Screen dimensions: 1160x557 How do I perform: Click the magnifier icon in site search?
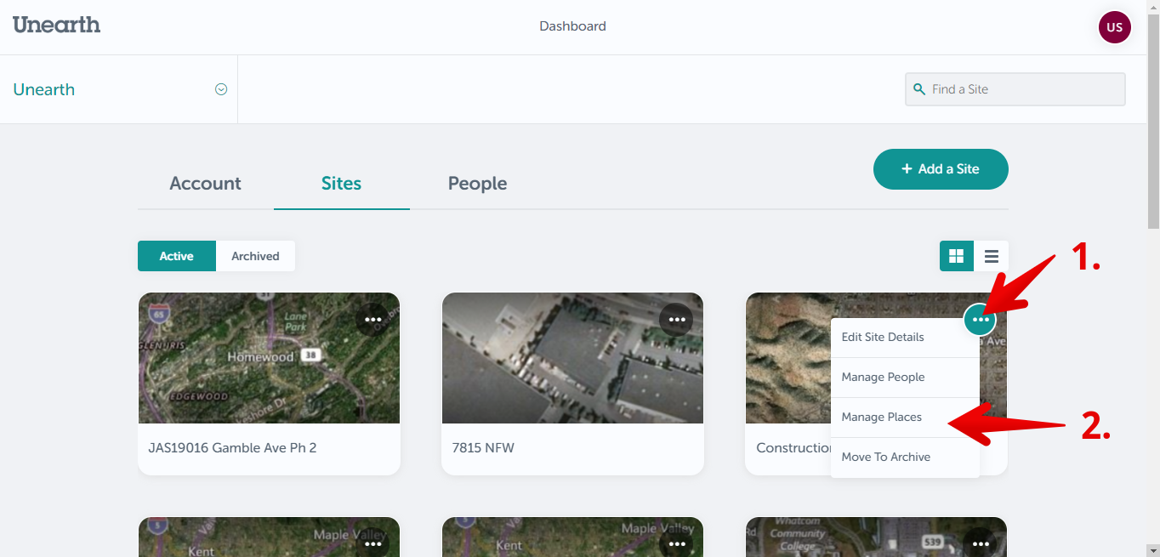(x=918, y=89)
